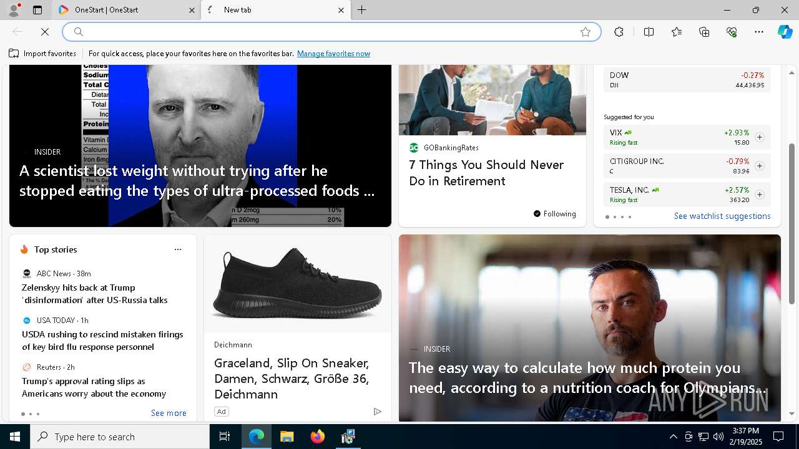The height and width of the screenshot is (449, 799).
Task: Open the Windows Start menu
Action: click(x=15, y=437)
